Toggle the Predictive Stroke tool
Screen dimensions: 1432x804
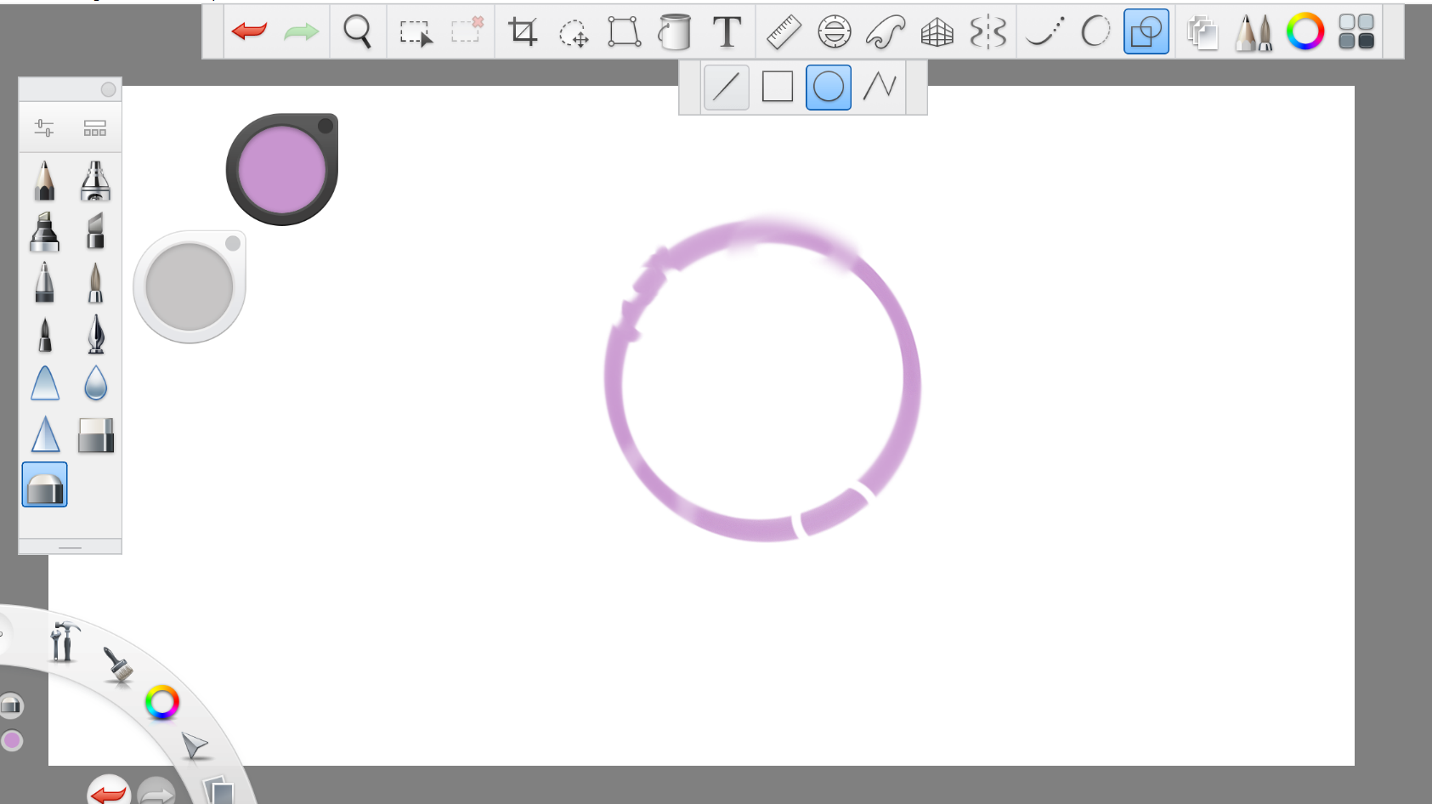1095,31
